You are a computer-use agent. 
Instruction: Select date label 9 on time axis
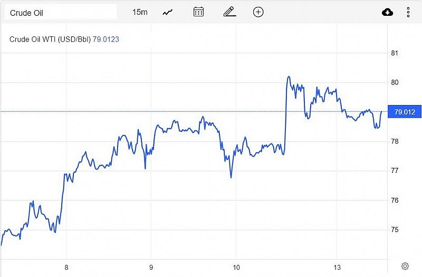[x=151, y=266]
